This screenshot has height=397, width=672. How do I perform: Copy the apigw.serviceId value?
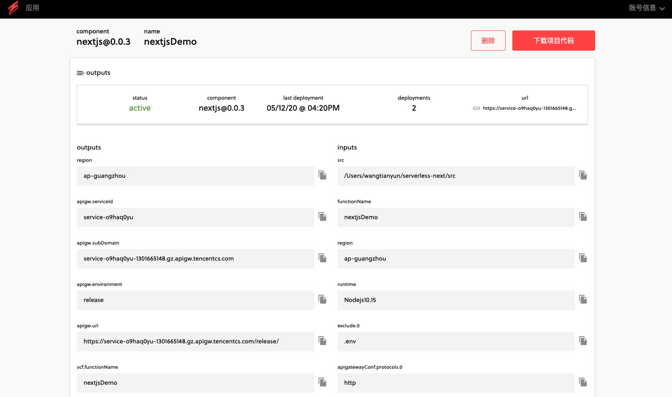point(322,217)
